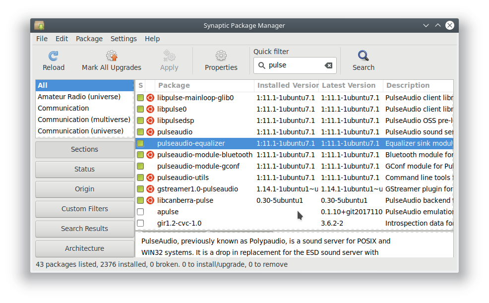This screenshot has width=489, height=303.
Task: Sort list by the Package column header
Action: (203, 85)
